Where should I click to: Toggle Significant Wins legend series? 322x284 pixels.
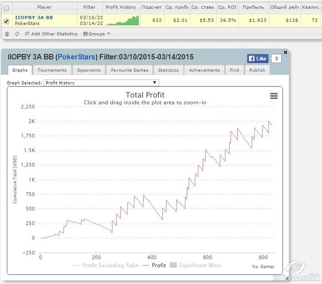point(195,265)
